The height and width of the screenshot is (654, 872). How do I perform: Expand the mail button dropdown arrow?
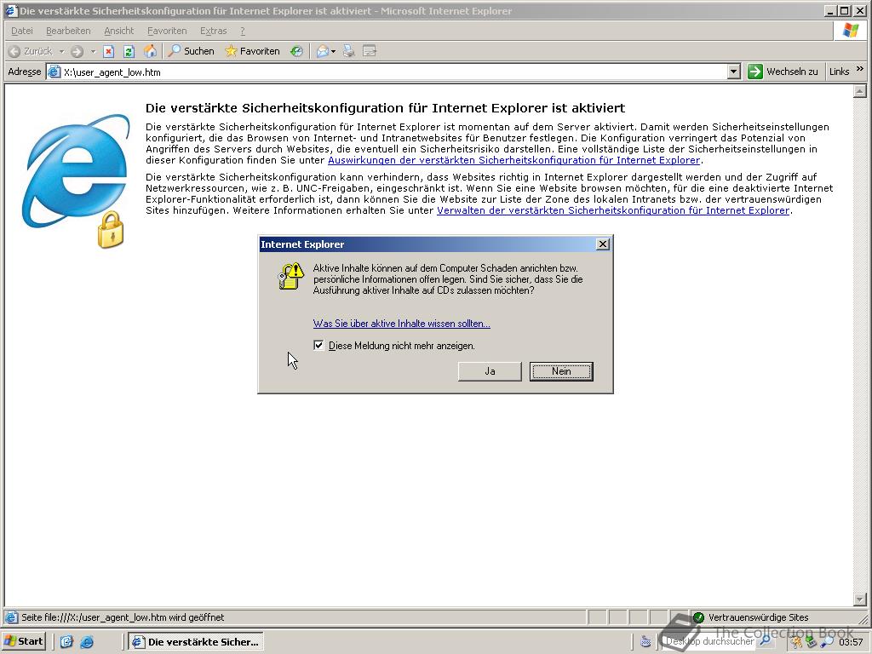click(333, 51)
